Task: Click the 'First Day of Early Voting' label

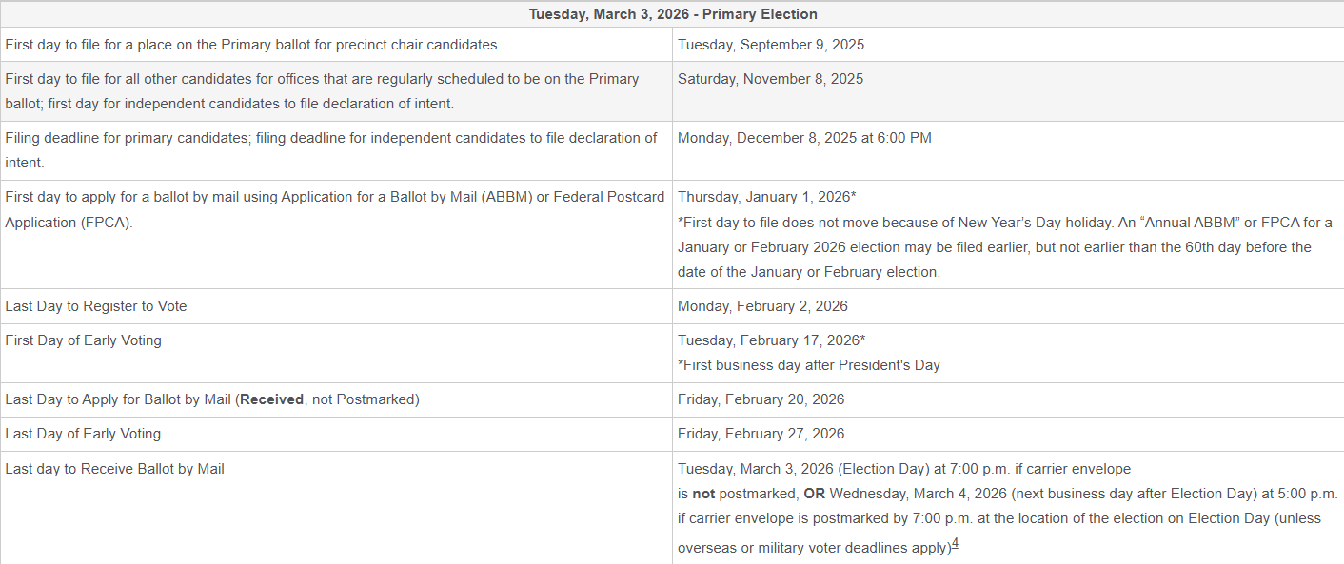Action: click(x=84, y=340)
